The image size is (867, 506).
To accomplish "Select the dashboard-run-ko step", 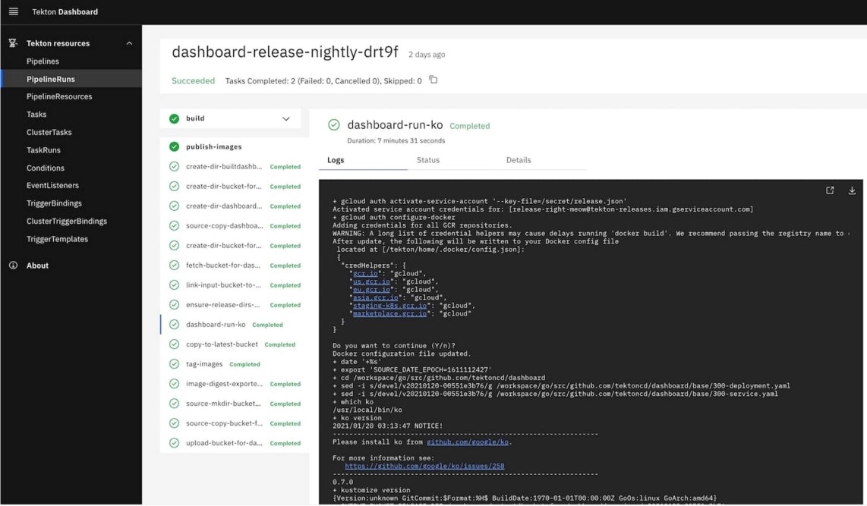I will (235, 325).
